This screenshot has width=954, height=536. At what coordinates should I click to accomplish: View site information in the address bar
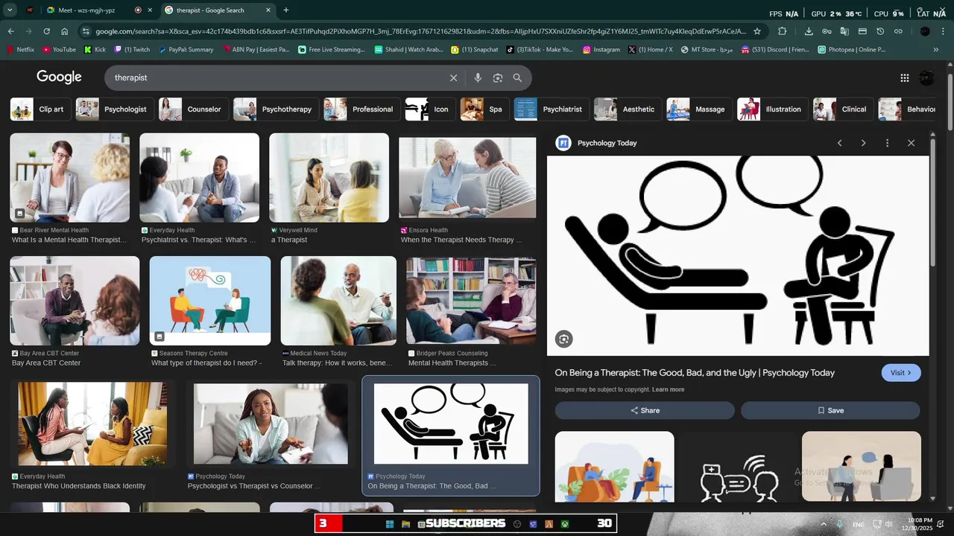[86, 31]
